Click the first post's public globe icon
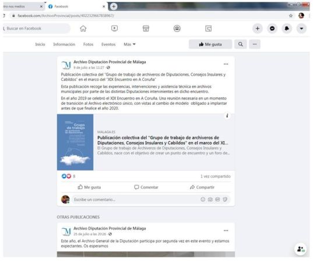Screen dimensions: 313x262 (108, 68)
